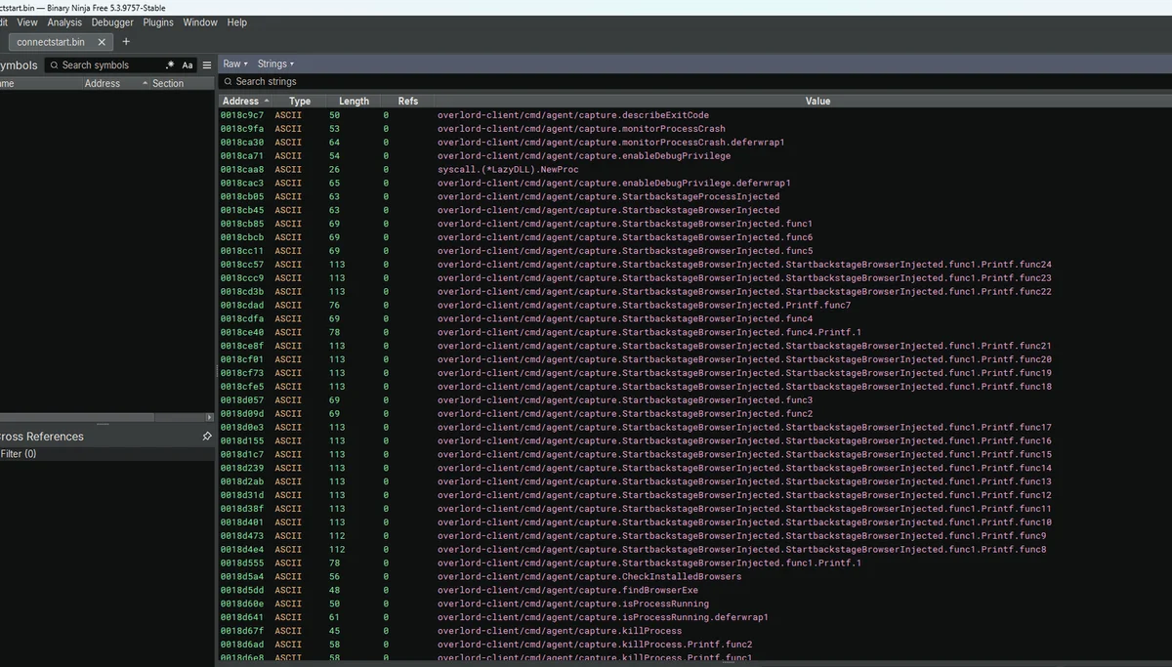Screen dimensions: 1172x667
Task: Open the Debugger menu
Action: pos(112,22)
